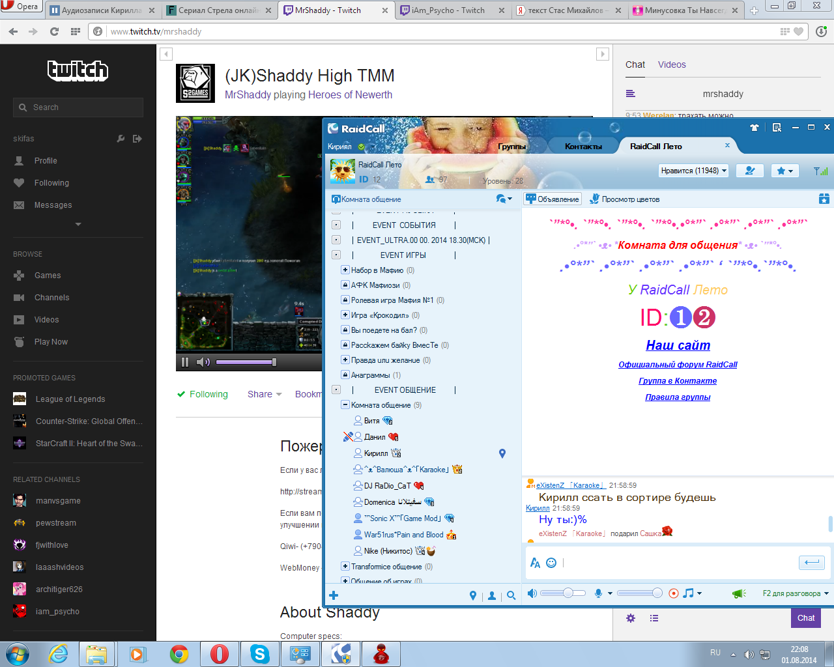Open microphone options dropdown arrow
The height and width of the screenshot is (667, 834).
point(610,593)
